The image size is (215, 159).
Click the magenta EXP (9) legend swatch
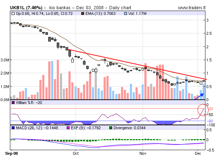pyautogui.click(x=68, y=128)
